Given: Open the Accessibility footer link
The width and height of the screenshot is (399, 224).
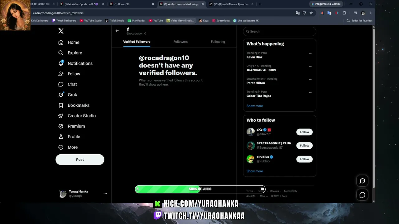Looking at the screenshot, I should coord(290,191).
